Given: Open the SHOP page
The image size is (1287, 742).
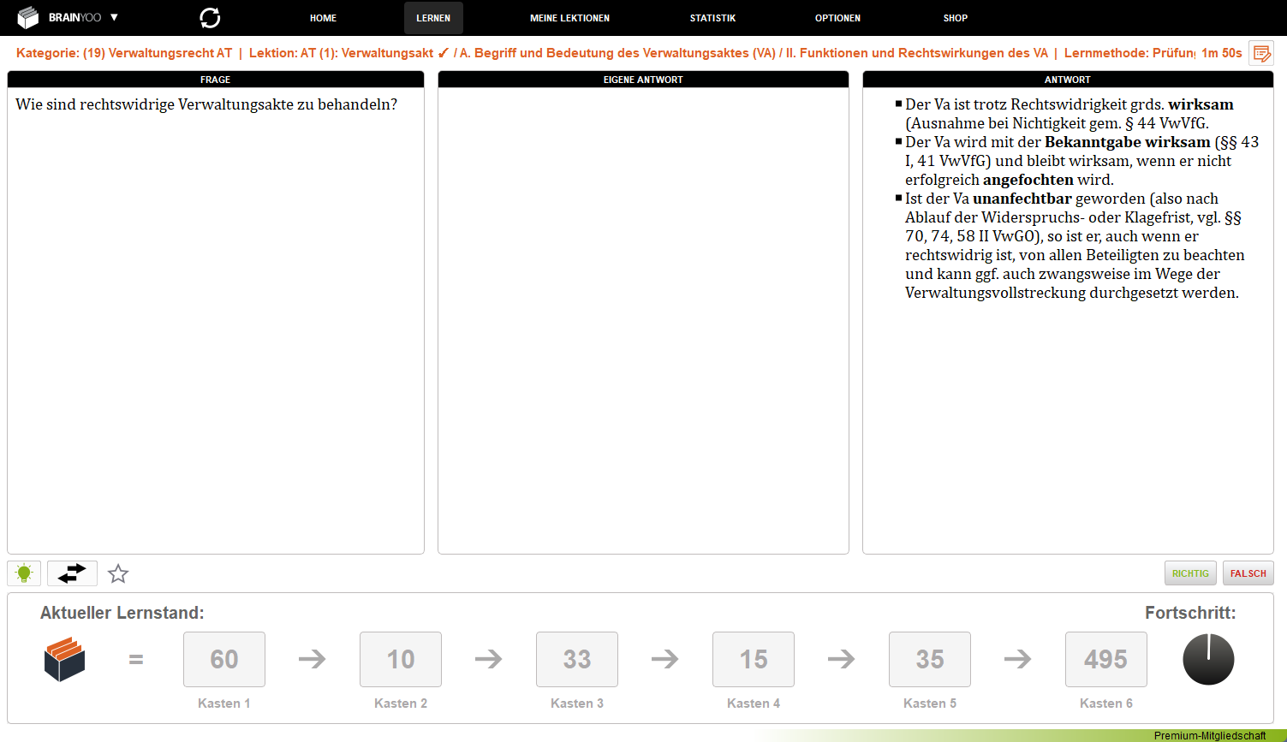Looking at the screenshot, I should [x=955, y=18].
